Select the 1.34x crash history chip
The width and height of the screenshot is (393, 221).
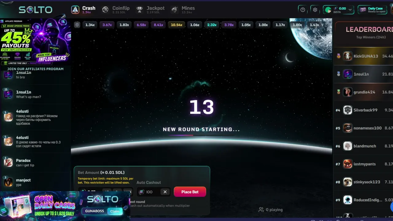[x=90, y=25]
